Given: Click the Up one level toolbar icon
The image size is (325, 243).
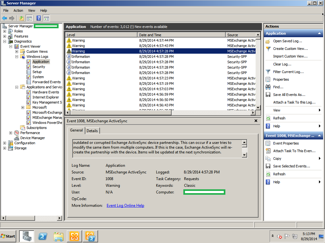Looking at the screenshot, I should point(22,18).
